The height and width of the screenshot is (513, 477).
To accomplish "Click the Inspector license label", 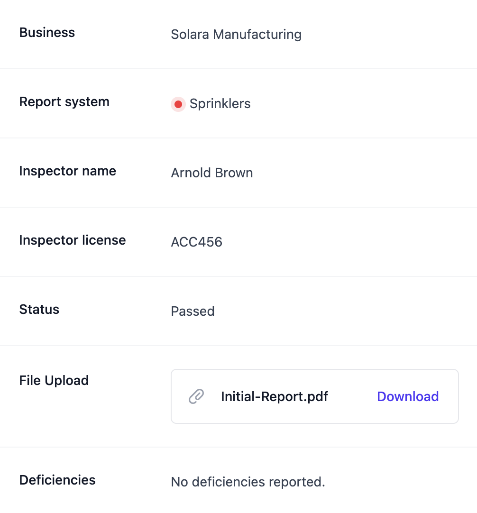I will [72, 240].
